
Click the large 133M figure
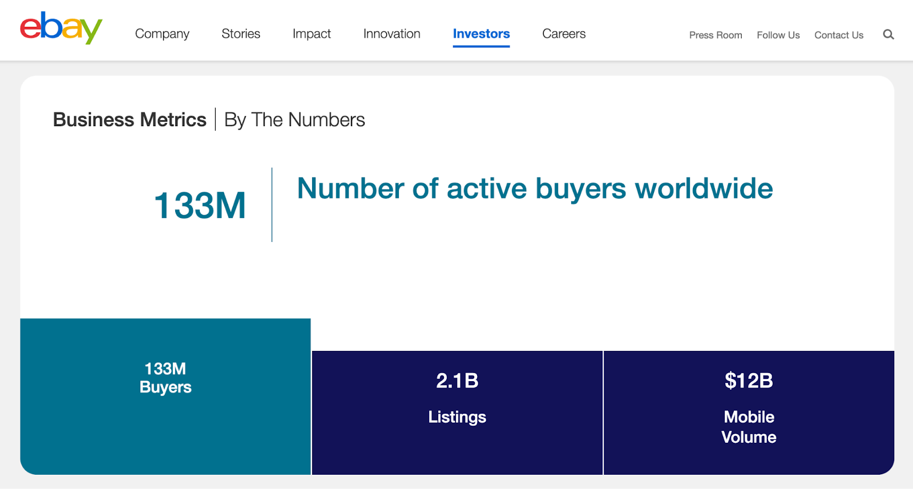[200, 205]
